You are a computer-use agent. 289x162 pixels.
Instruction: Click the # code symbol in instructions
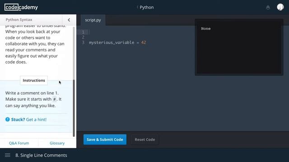click(54, 99)
